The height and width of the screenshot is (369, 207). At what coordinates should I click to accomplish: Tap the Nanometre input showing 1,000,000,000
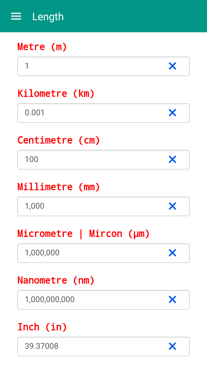(89, 300)
